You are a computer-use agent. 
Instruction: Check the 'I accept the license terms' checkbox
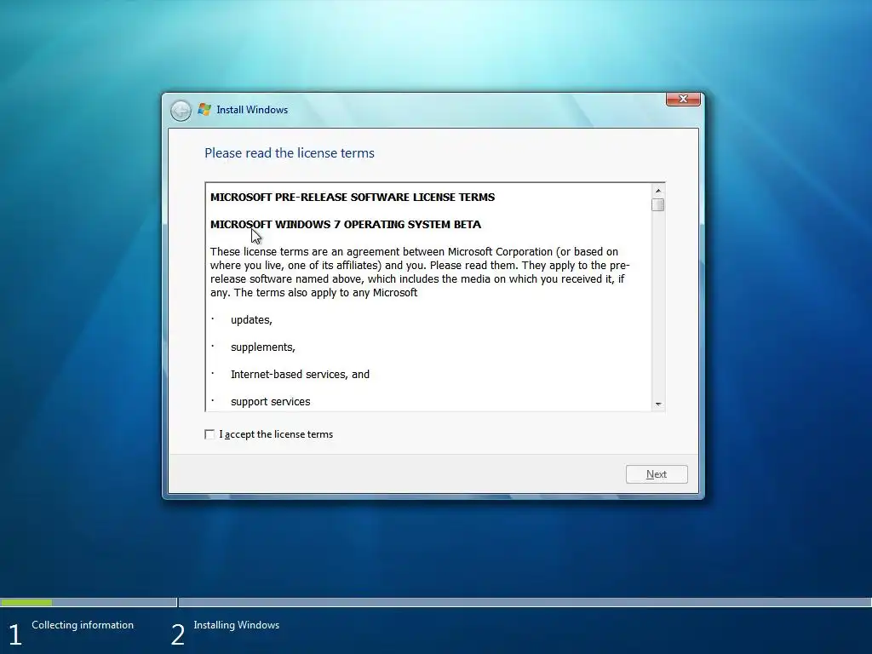pos(209,434)
